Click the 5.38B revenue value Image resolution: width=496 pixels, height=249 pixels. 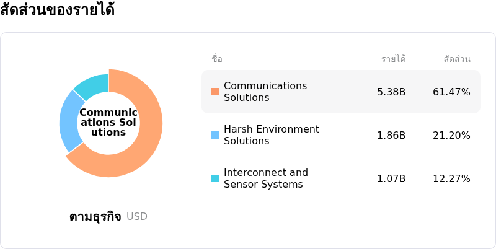coord(391,92)
